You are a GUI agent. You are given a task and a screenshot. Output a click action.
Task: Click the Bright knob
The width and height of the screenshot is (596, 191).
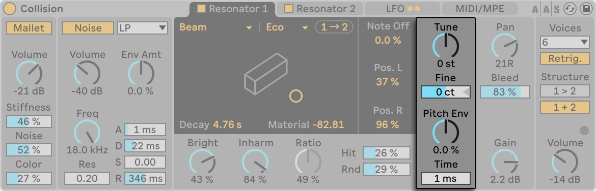tap(202, 162)
